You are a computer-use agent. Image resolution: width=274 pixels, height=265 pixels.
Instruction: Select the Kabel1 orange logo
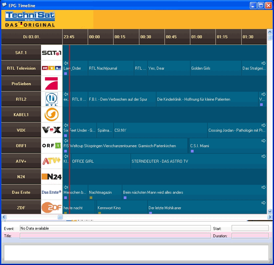(52, 115)
